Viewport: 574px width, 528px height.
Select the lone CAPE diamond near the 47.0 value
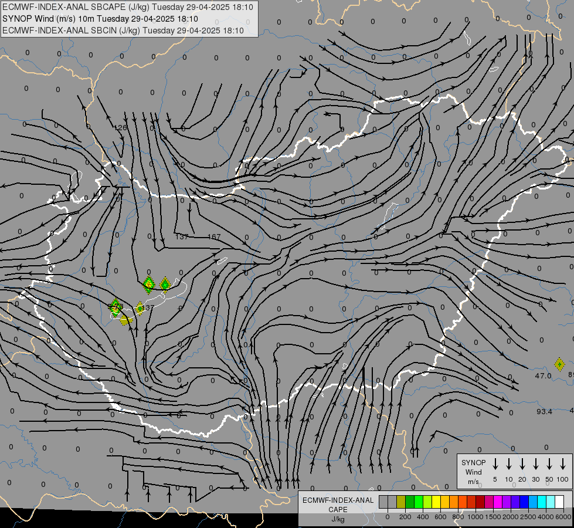pyautogui.click(x=559, y=364)
